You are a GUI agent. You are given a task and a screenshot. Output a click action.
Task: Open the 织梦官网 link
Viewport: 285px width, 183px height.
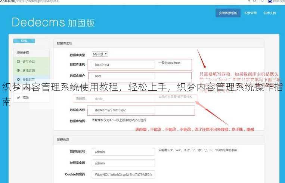tap(250, 13)
